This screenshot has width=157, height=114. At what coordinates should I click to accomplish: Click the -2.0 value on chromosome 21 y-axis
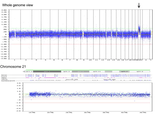[x=18, y=108]
